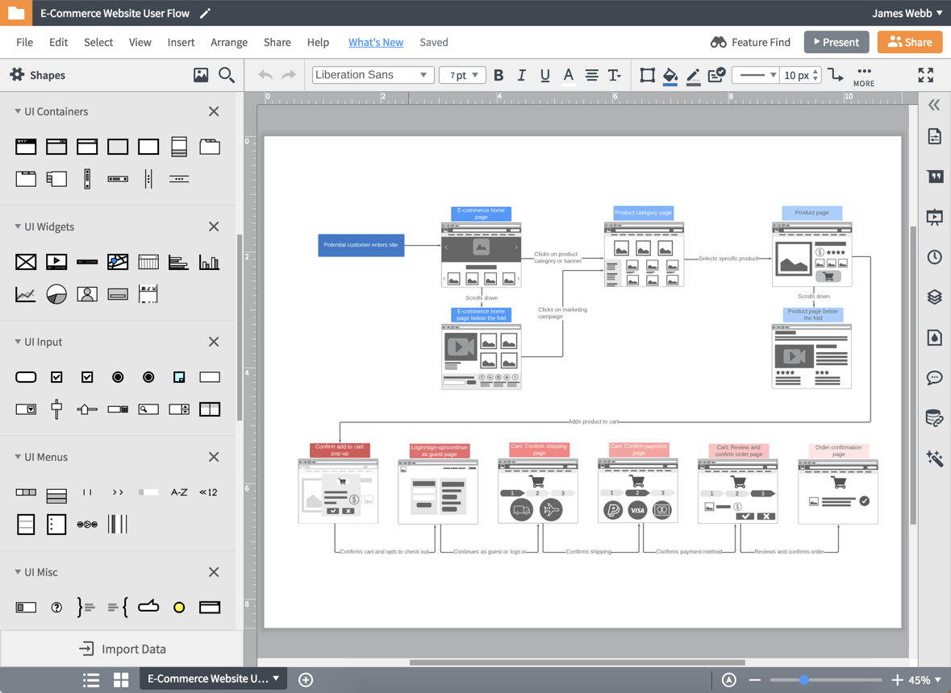Toggle underline text formatting
951x693 pixels.
point(544,75)
